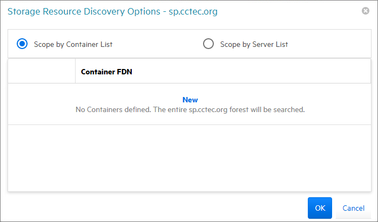Select the Scope by Container List radio button

[x=22, y=44]
